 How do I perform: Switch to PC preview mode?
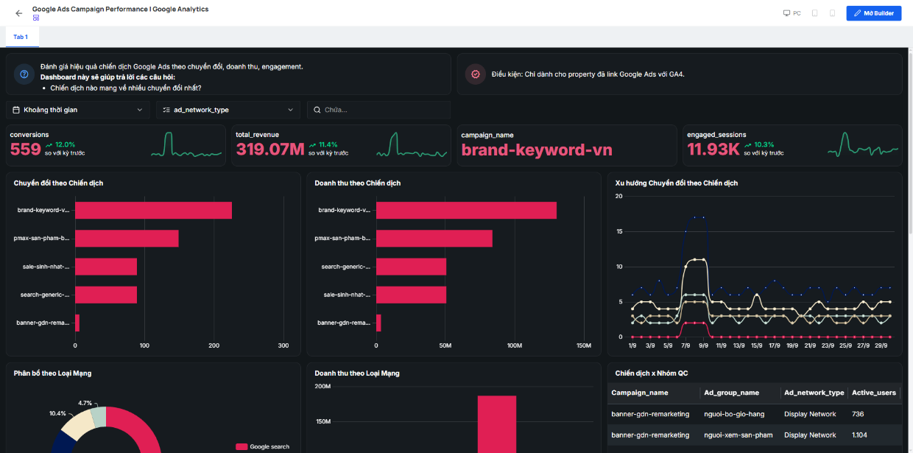tap(792, 13)
